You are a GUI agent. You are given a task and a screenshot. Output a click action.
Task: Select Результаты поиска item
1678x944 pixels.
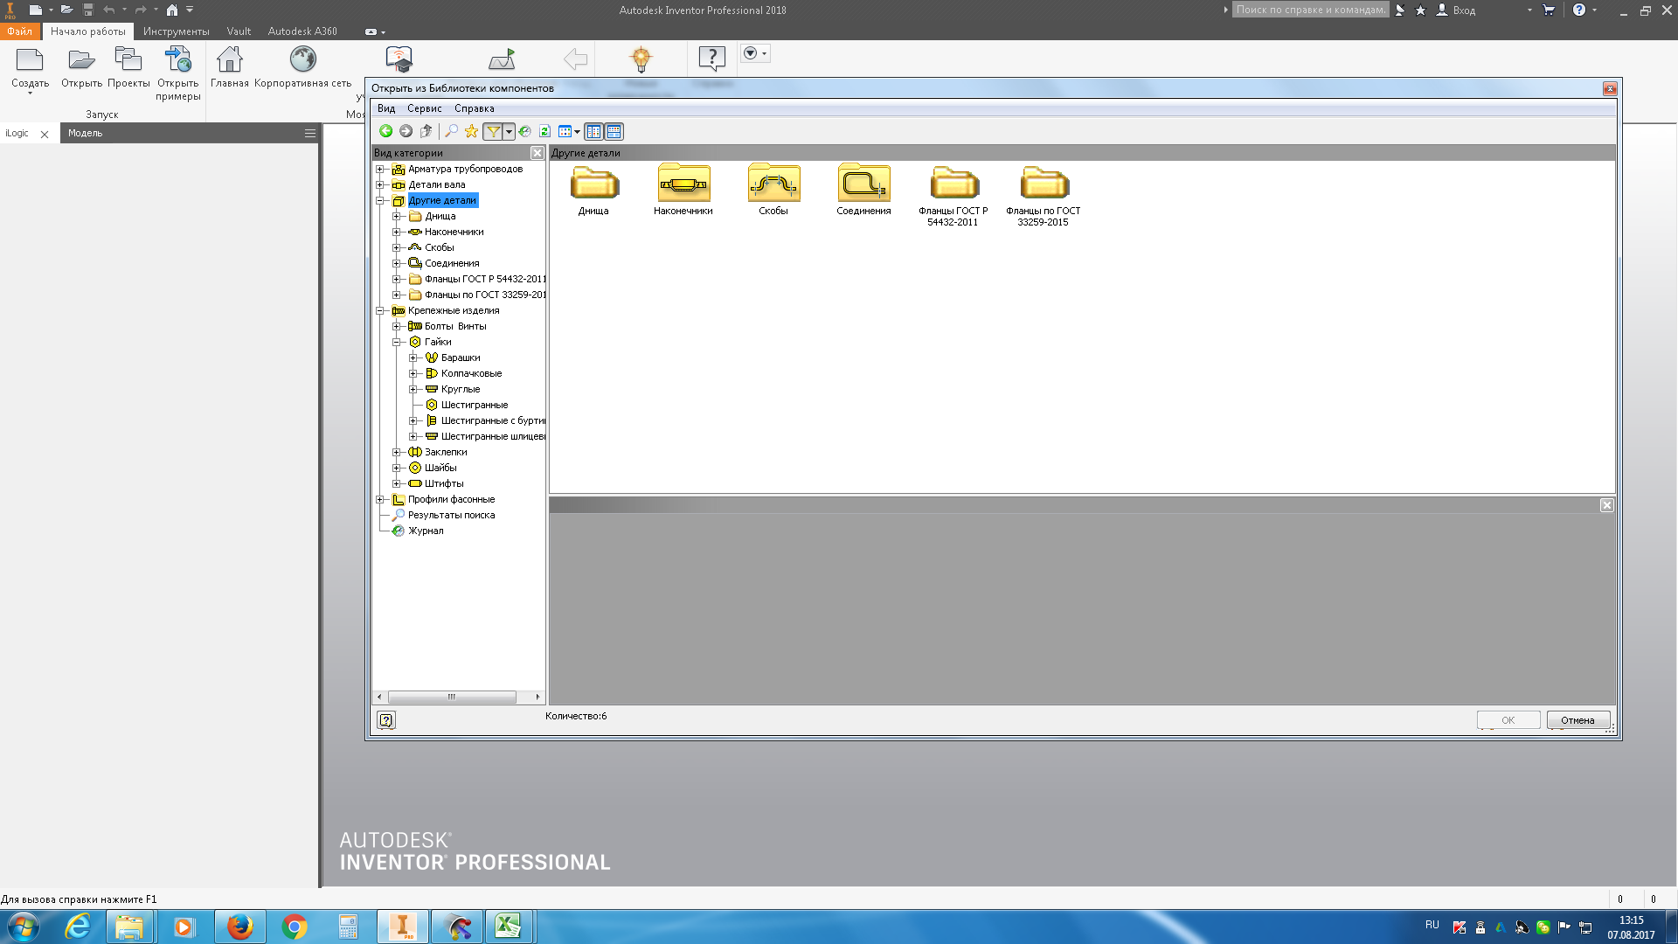point(451,515)
